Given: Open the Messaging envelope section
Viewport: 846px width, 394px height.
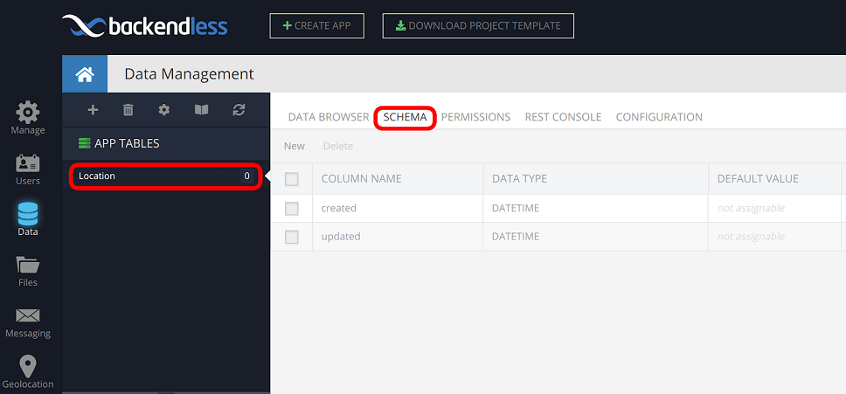Looking at the screenshot, I should (27, 322).
